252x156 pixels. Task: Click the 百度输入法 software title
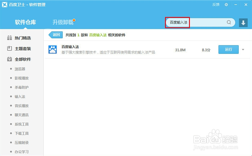coord(70,47)
